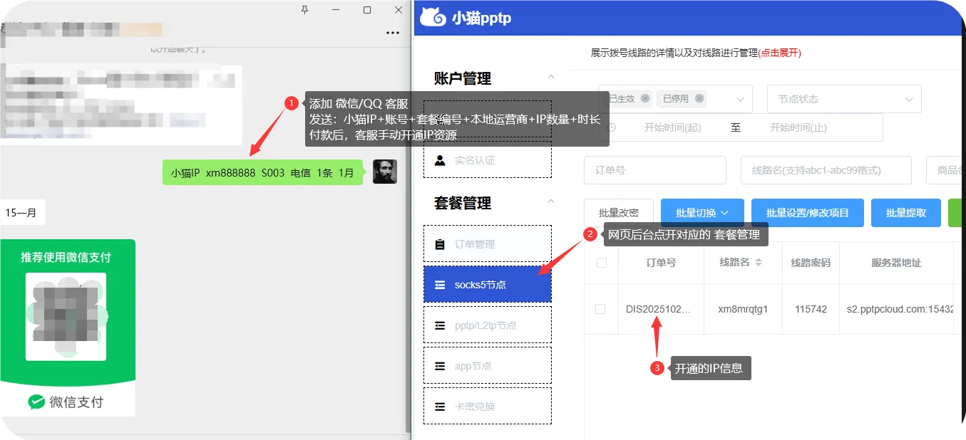
Task: Click the 开始时间(起) date field
Action: (x=672, y=127)
